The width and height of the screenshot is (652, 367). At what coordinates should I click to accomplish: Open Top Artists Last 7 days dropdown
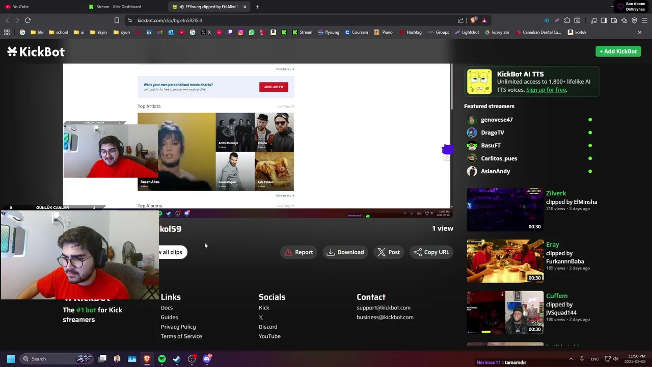pos(285,106)
